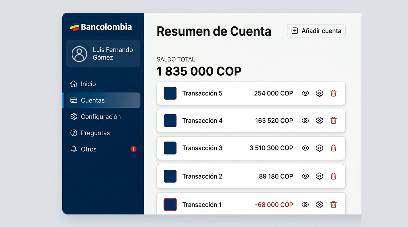
Task: Open the user profile avatar icon
Action: click(79, 54)
